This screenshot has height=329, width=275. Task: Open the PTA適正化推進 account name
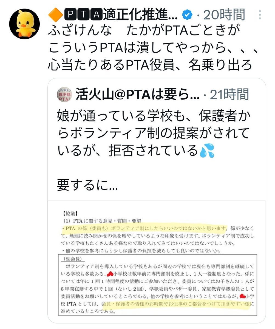(x=117, y=15)
